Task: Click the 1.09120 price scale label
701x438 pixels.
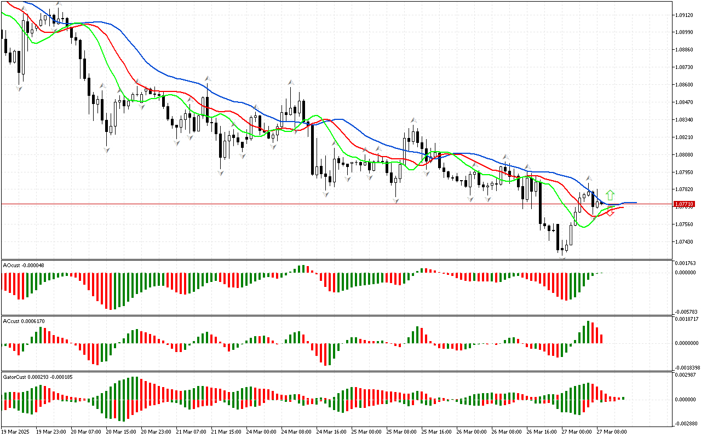Action: pos(686,14)
